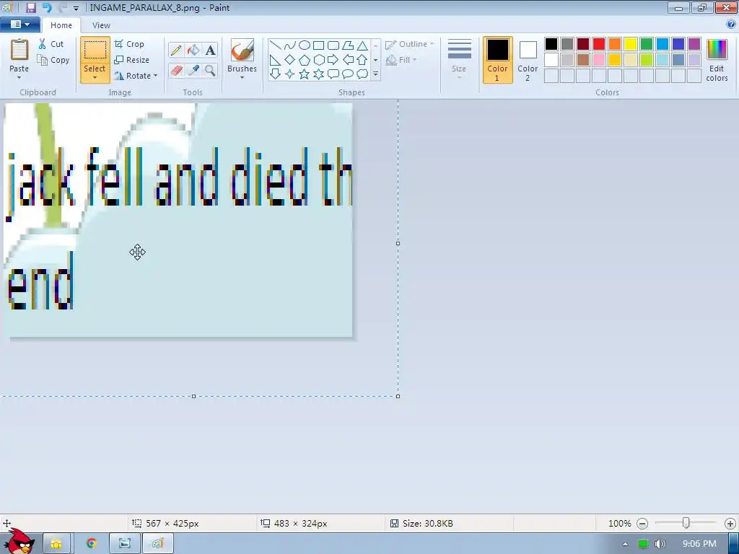The image size is (739, 554).
Task: Activate Color 2 background selector
Action: pos(528,60)
